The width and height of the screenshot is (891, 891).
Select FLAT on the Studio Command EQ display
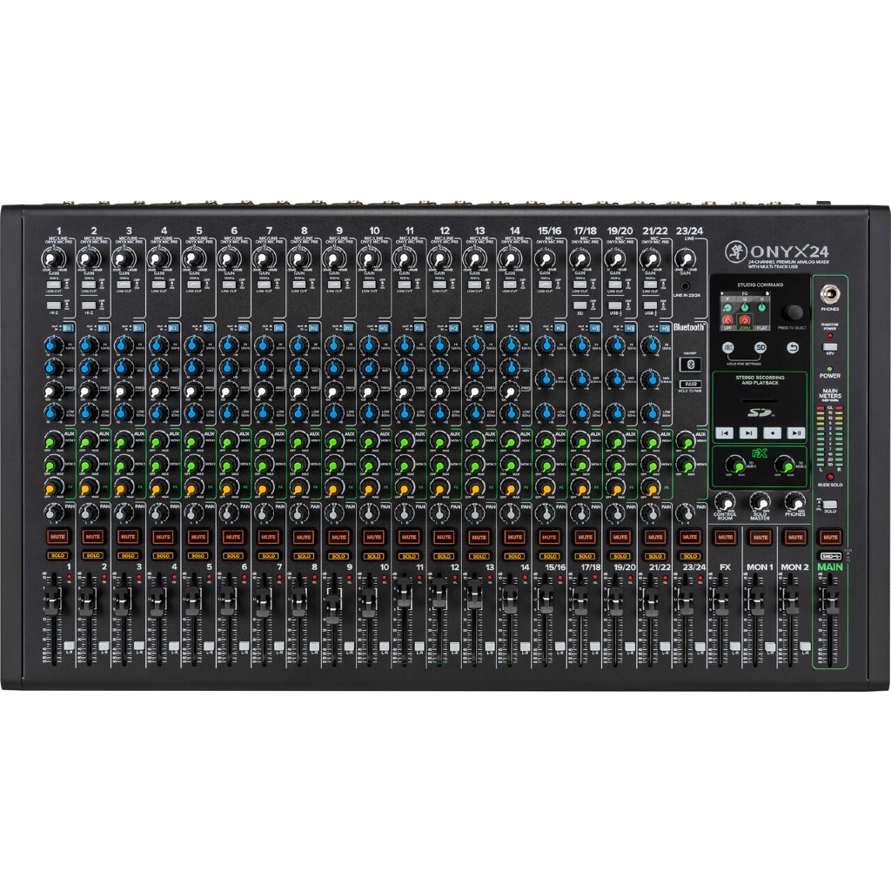761,328
